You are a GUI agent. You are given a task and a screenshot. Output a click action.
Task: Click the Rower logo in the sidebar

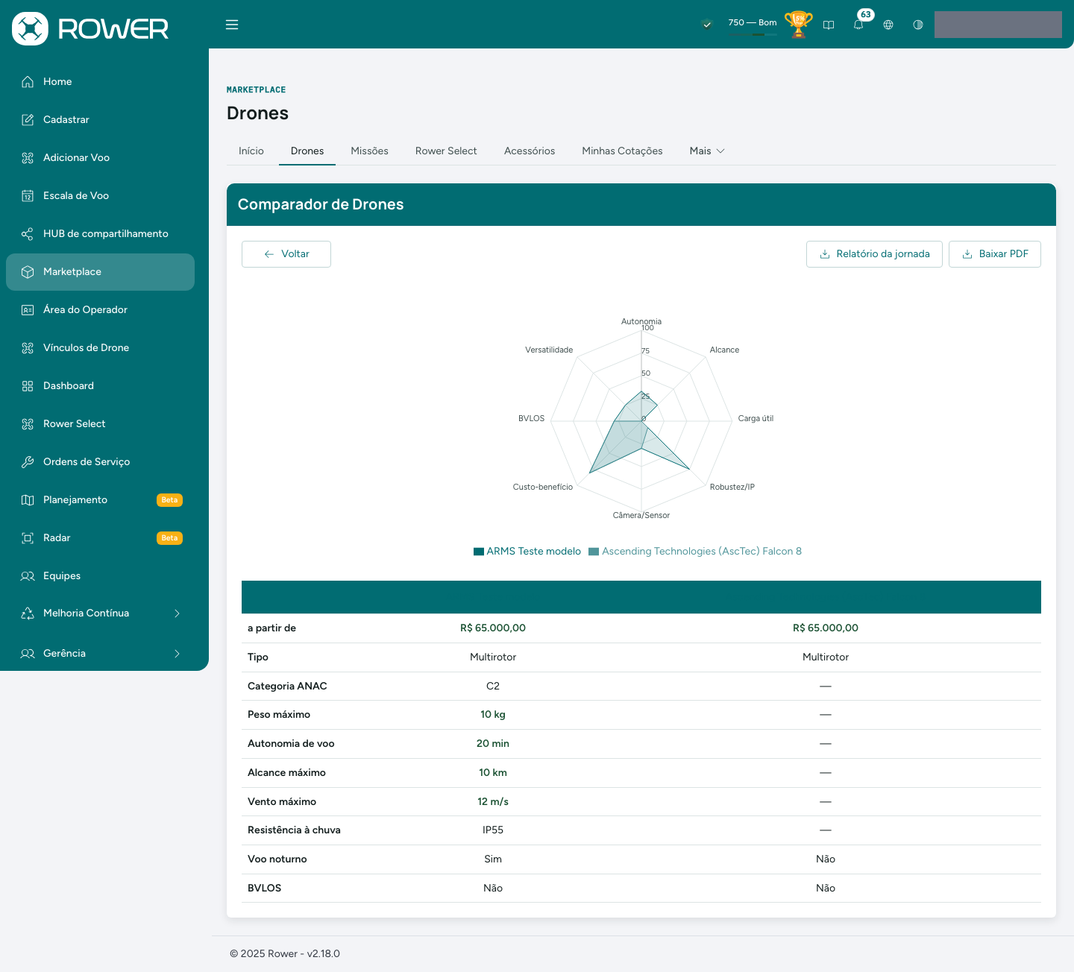[90, 28]
